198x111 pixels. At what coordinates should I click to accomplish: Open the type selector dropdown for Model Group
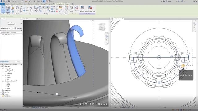point(22,24)
